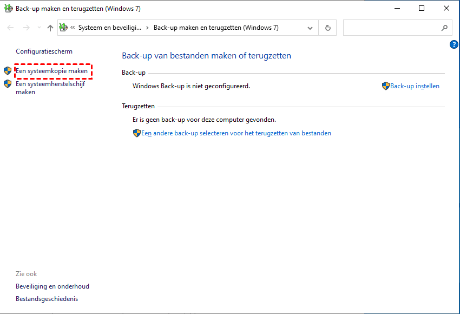The image size is (460, 314).
Task: Open the recent locations dropdown arrow
Action: (x=39, y=28)
